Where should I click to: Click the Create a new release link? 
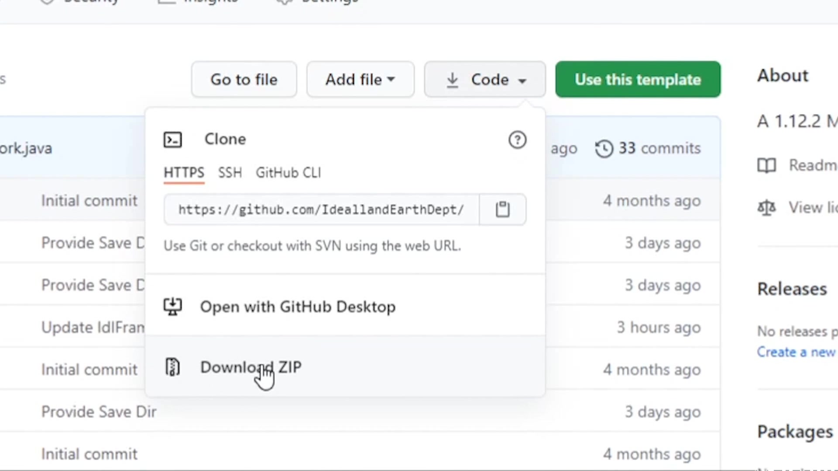tap(796, 352)
